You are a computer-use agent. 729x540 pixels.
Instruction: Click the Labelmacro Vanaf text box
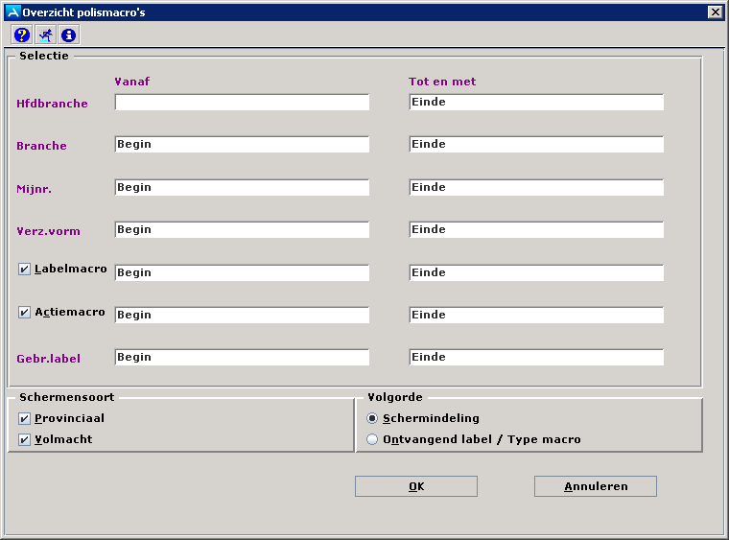click(242, 272)
